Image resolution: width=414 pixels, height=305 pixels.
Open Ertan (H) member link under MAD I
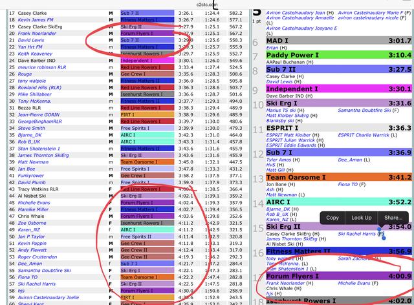click(276, 48)
